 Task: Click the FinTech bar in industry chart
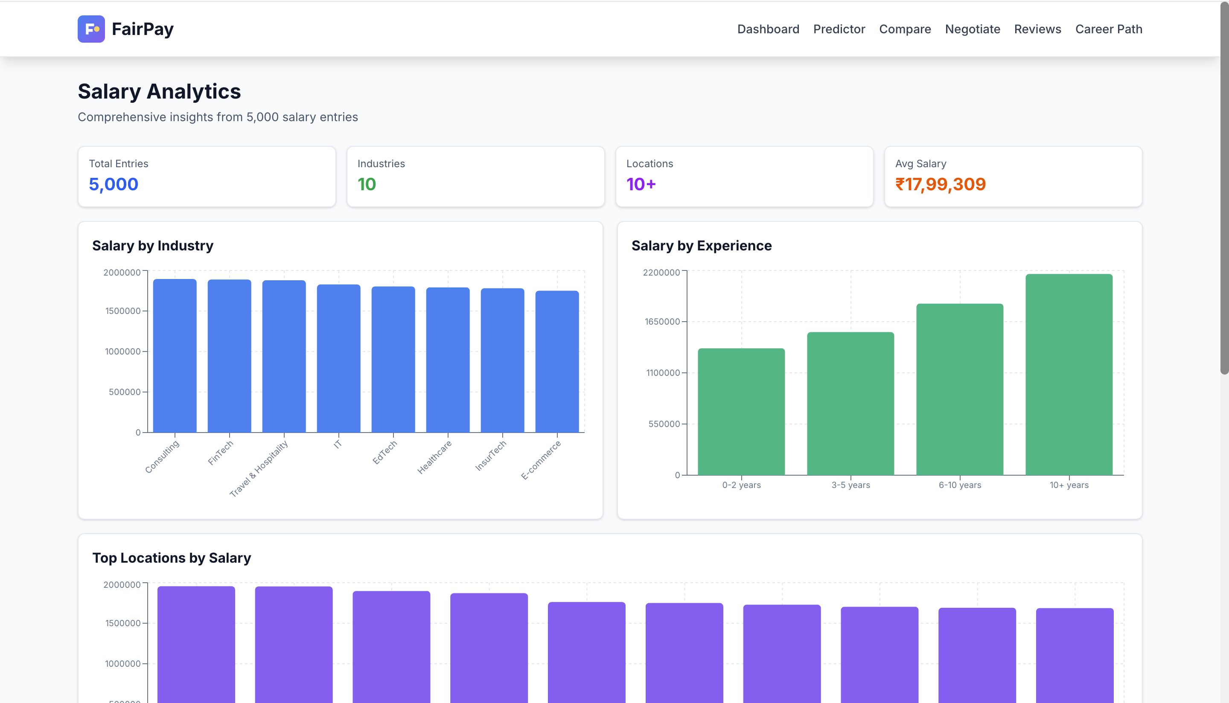tap(230, 356)
